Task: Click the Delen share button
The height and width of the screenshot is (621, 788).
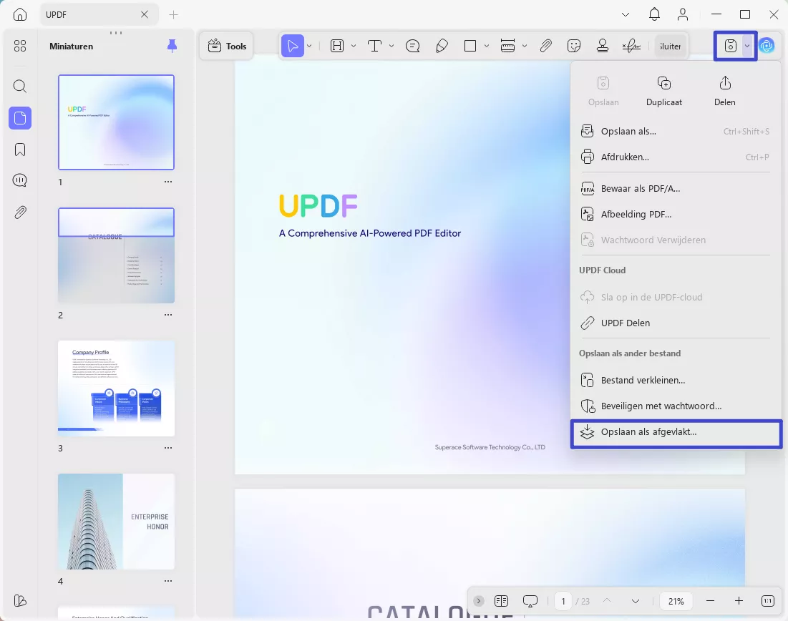Action: [x=725, y=91]
